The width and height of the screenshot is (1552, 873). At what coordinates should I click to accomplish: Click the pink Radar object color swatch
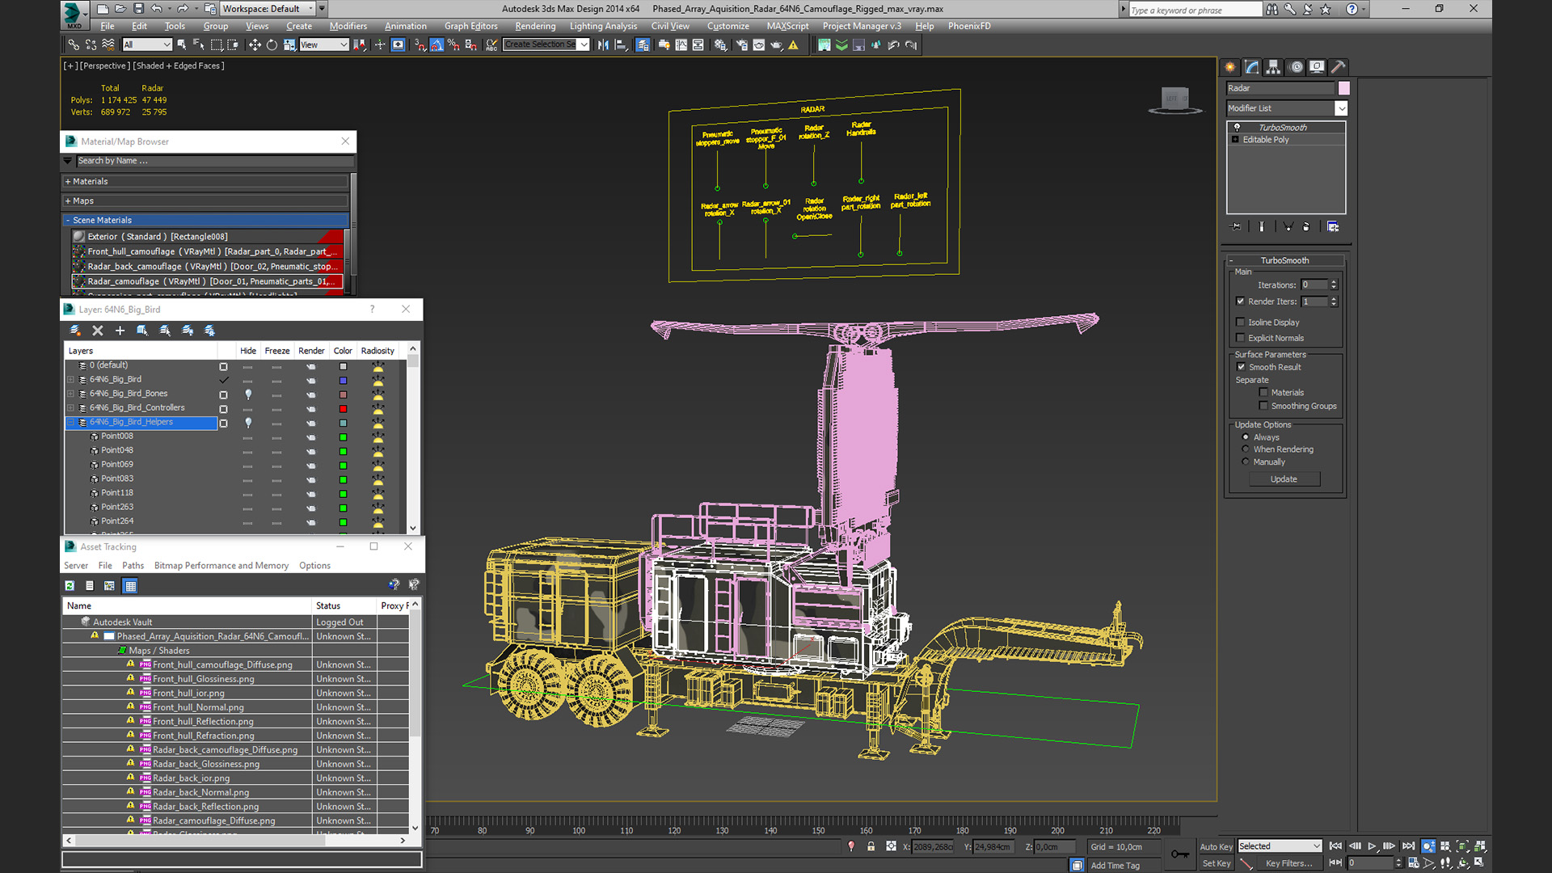click(1343, 88)
